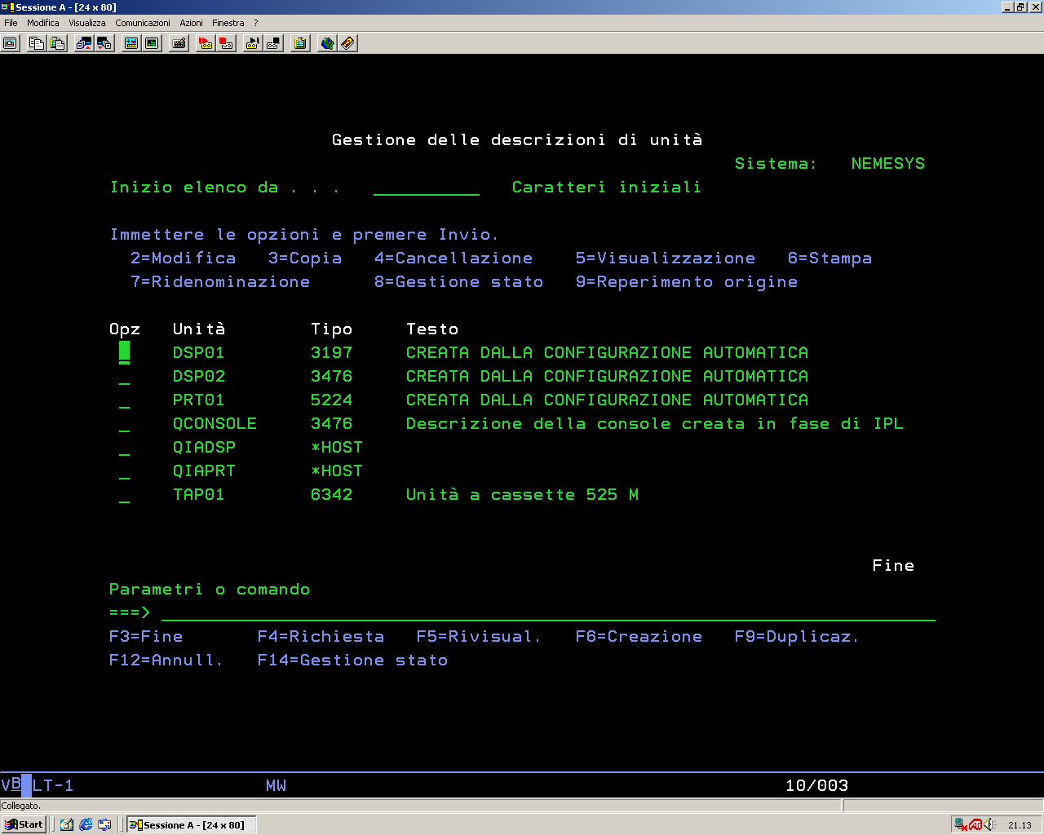Screen dimensions: 1044x835
Task: Click the Opz field for QCONSOLE
Action: pyautogui.click(x=124, y=424)
